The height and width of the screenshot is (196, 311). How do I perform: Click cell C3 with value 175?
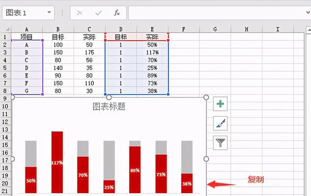89,52
